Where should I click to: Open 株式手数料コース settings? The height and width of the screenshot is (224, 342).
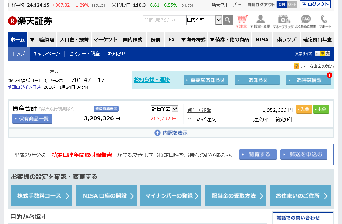pos(41,196)
